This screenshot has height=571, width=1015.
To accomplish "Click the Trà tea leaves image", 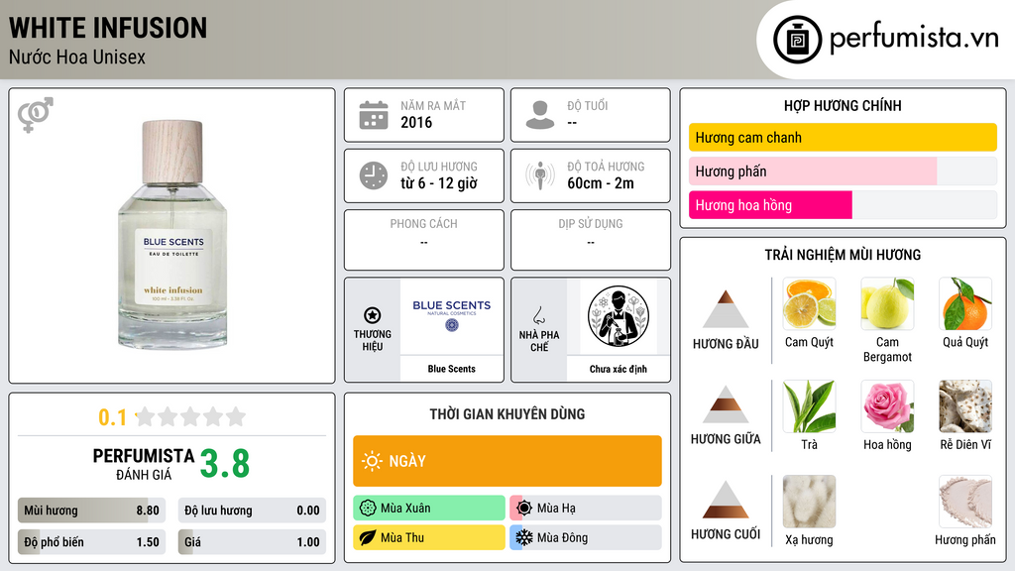I will pos(809,405).
